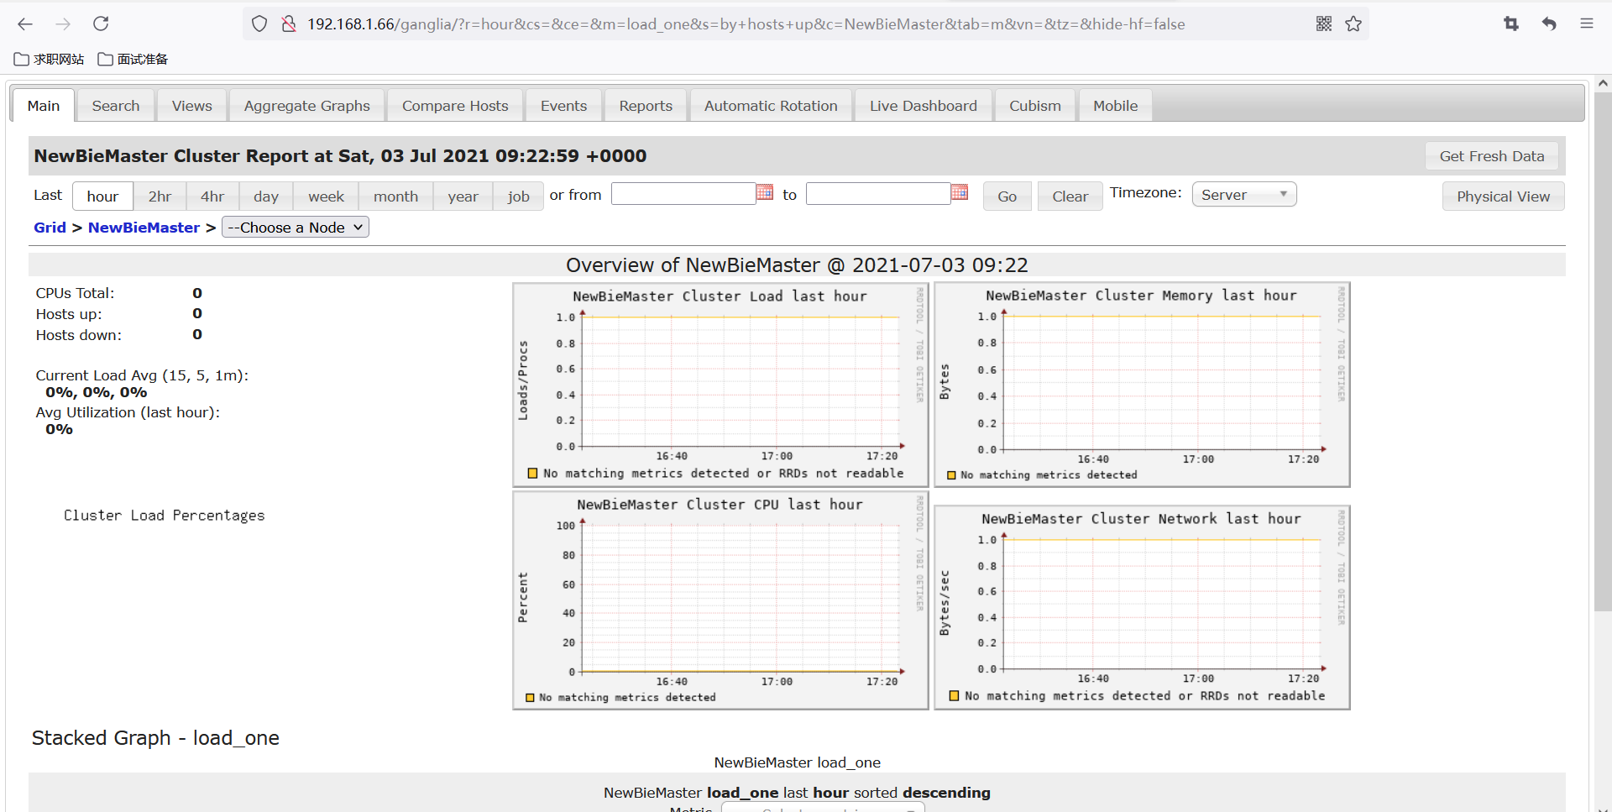Click the screenshot crop icon in toolbar
Screen dimensions: 1612x812
pyautogui.click(x=1511, y=24)
